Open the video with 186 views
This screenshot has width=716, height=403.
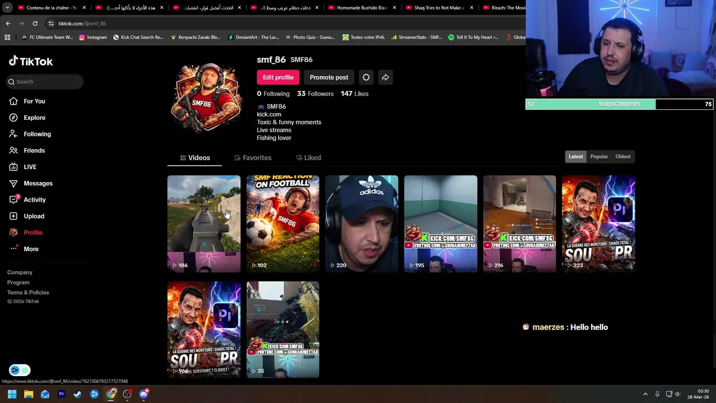pyautogui.click(x=204, y=224)
